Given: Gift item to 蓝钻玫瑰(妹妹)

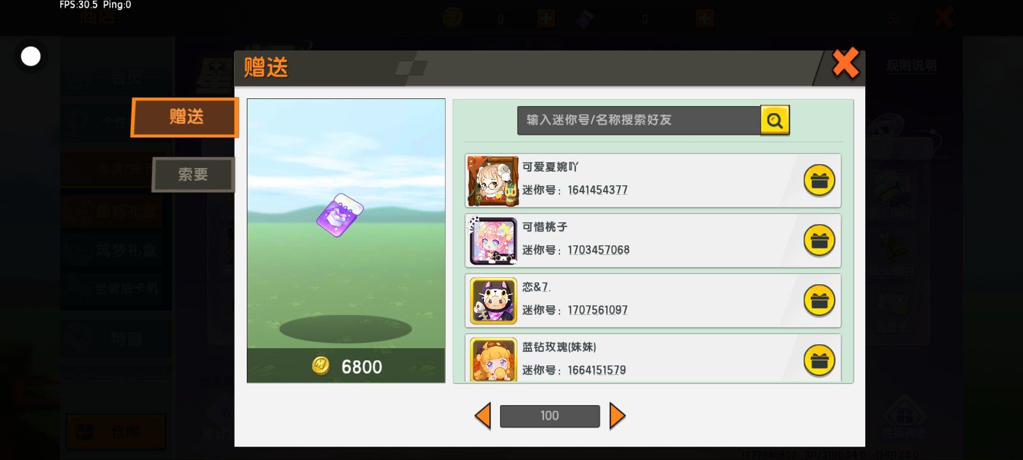Looking at the screenshot, I should pyautogui.click(x=819, y=360).
